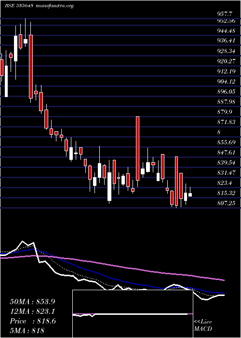Select the 928.34 axis value
The width and height of the screenshot is (241, 338).
tap(226, 51)
